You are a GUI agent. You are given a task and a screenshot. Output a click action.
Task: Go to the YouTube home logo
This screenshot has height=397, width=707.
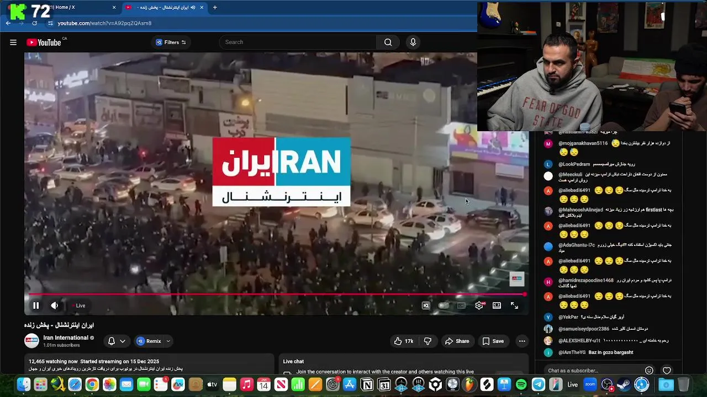click(x=44, y=42)
